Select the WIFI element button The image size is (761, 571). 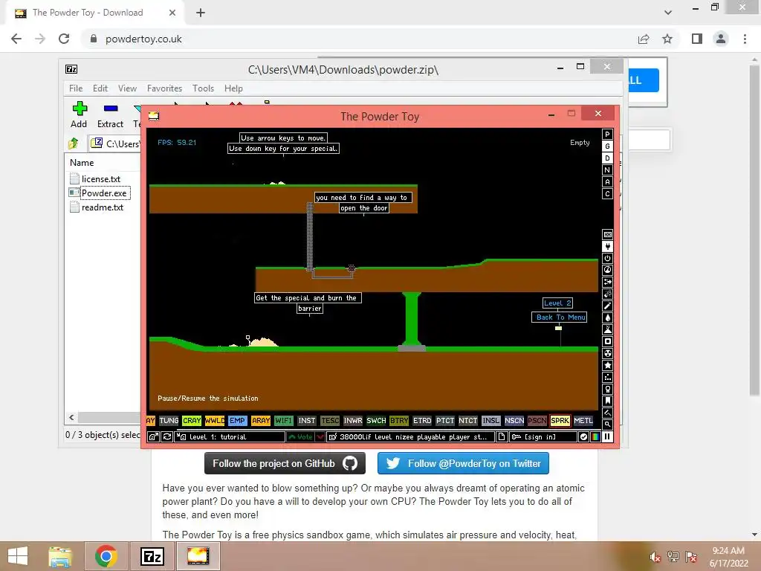point(283,421)
